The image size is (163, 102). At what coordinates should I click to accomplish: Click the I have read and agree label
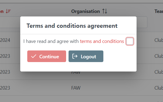51,41
